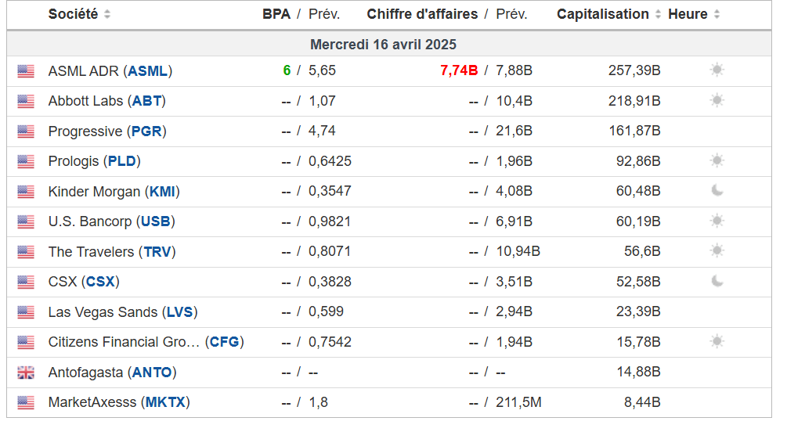Click the sun icon in The Travelers row
The height and width of the screenshot is (432, 787).
[x=717, y=251]
